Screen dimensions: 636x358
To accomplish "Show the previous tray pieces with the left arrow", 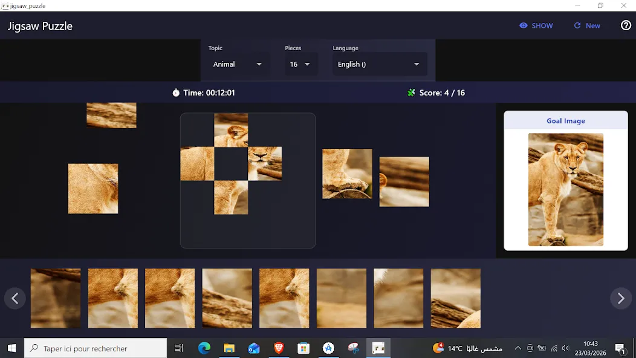I will [x=15, y=298].
